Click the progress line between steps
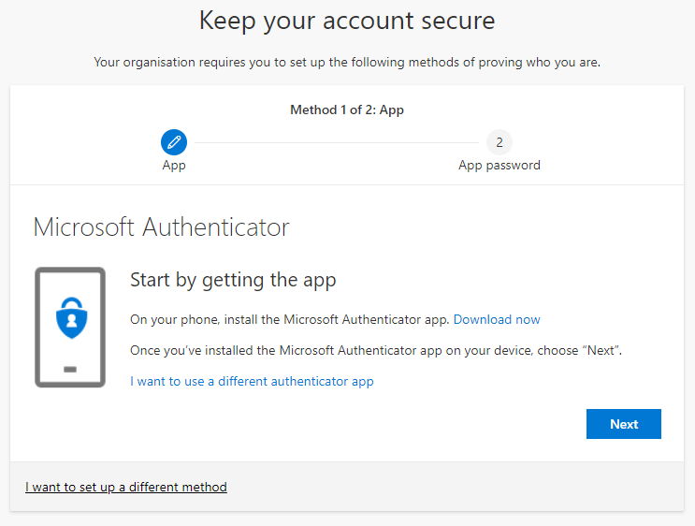695x526 pixels. click(337, 142)
